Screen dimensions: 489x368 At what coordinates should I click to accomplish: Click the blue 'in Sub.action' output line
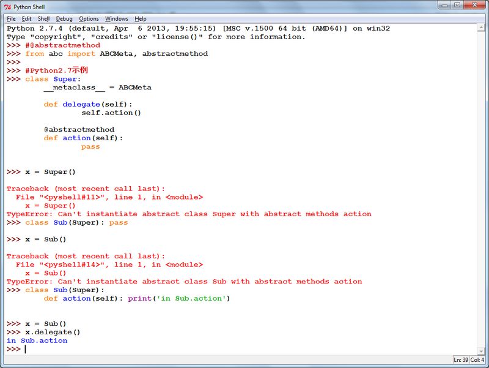[x=37, y=340]
